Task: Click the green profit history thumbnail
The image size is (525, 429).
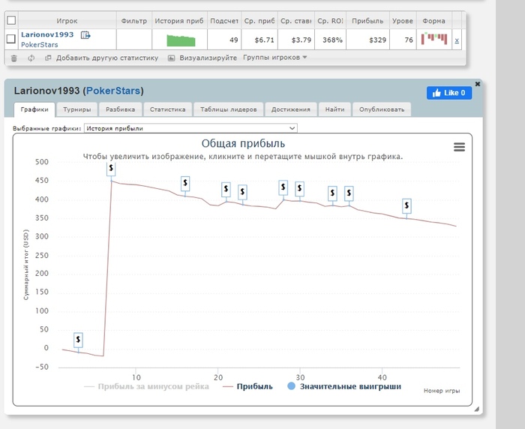Action: click(181, 40)
